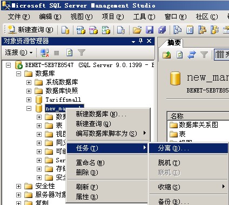Click the Refresh icon in Object Explorer toolbar
Image resolution: width=229 pixels, height=205 pixels.
(x=69, y=53)
